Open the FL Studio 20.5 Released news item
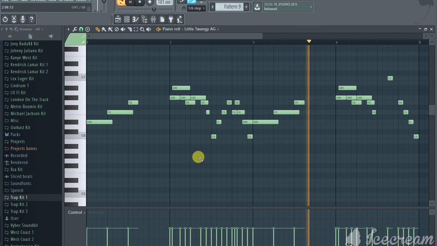The image size is (437, 246). [288, 6]
